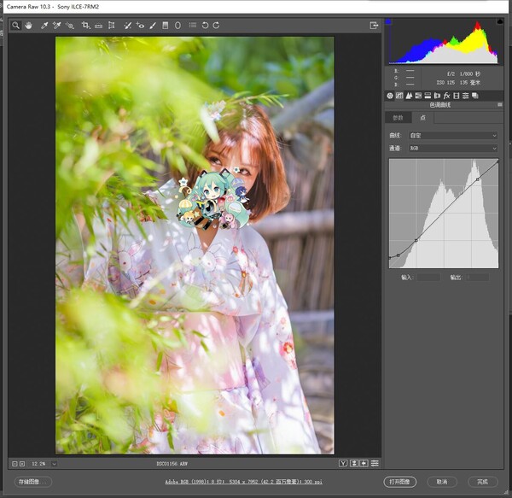Select the Color Sampler tool
The height and width of the screenshot is (498, 512).
click(x=57, y=26)
